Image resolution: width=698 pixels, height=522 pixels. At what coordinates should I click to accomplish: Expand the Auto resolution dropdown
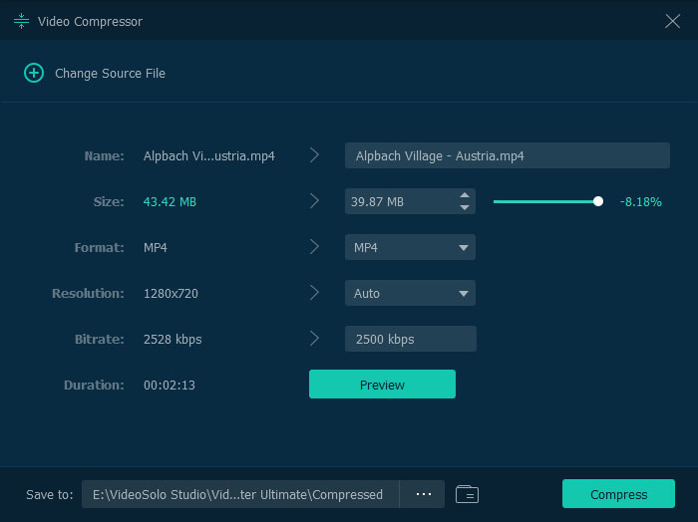coord(410,293)
